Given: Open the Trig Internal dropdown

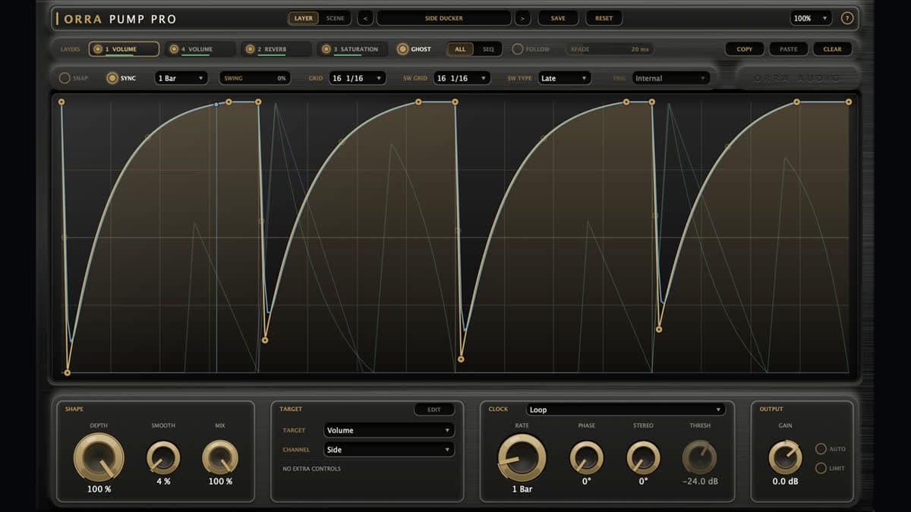Looking at the screenshot, I should pos(671,78).
